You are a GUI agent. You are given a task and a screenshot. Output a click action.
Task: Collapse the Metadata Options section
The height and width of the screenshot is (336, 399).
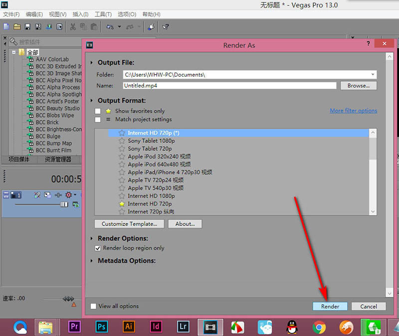92,261
